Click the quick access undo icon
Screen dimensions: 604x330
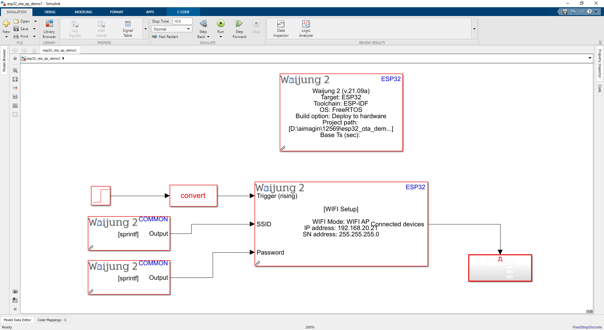pos(573,12)
